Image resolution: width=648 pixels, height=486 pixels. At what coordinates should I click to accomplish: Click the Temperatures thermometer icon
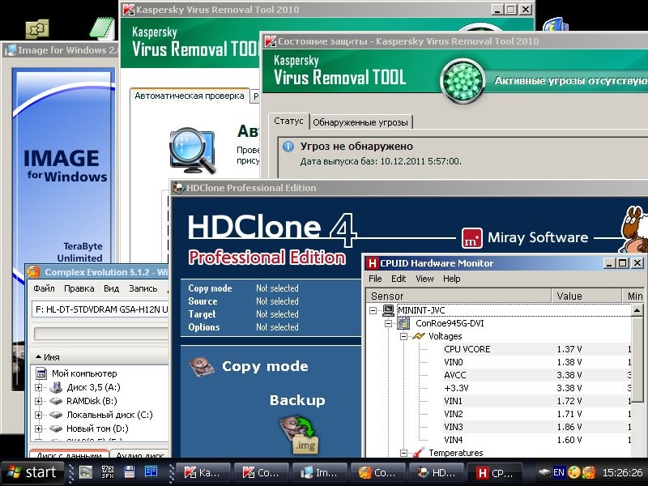tap(419, 452)
